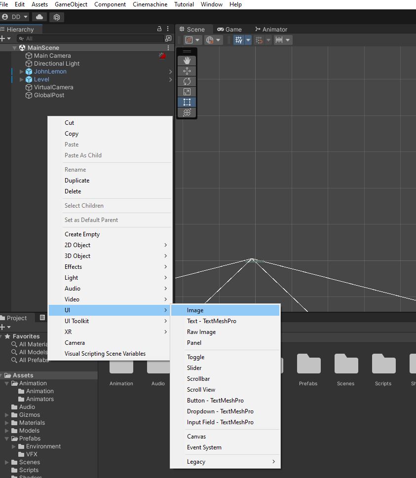
Task: Open the handle rotation dropdown arrow
Action: tap(218, 40)
